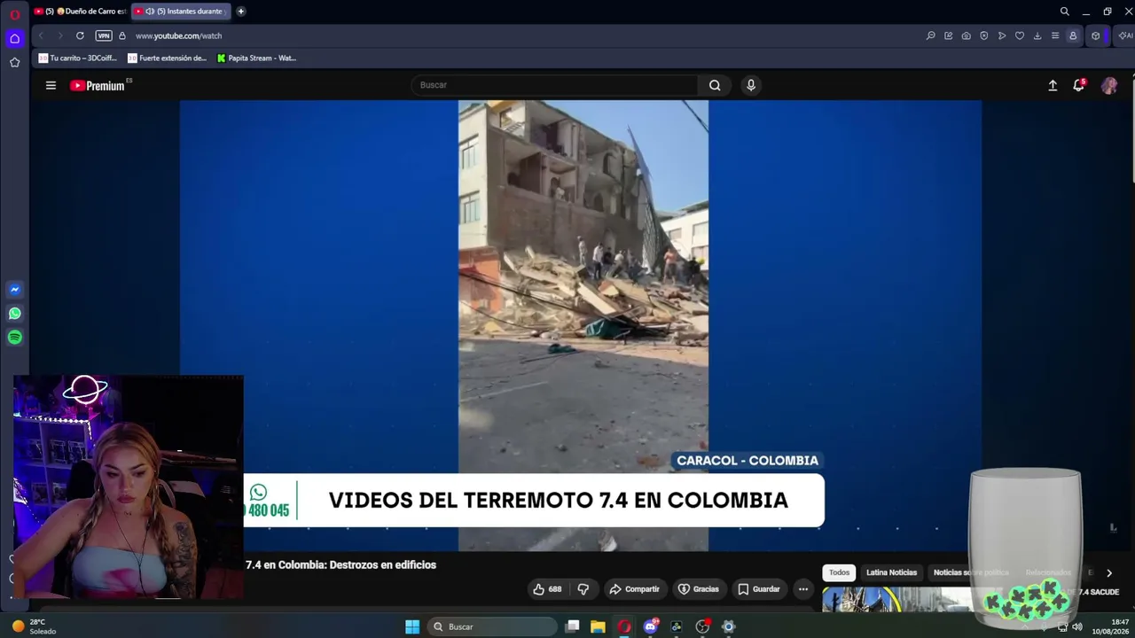
Task: Focus the YouTube 'Buscar' search box
Action: point(554,85)
